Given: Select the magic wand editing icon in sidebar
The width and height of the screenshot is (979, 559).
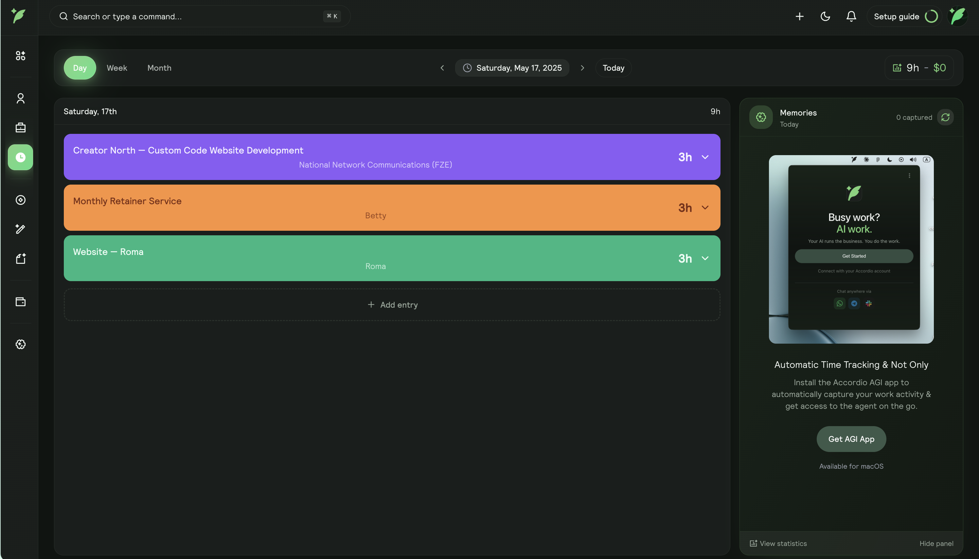Looking at the screenshot, I should pyautogui.click(x=20, y=229).
